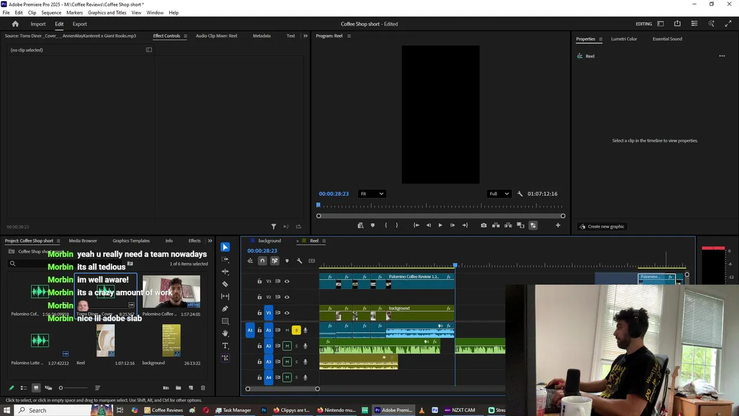Step forward one frame
This screenshot has height=416, width=739.
coord(452,225)
